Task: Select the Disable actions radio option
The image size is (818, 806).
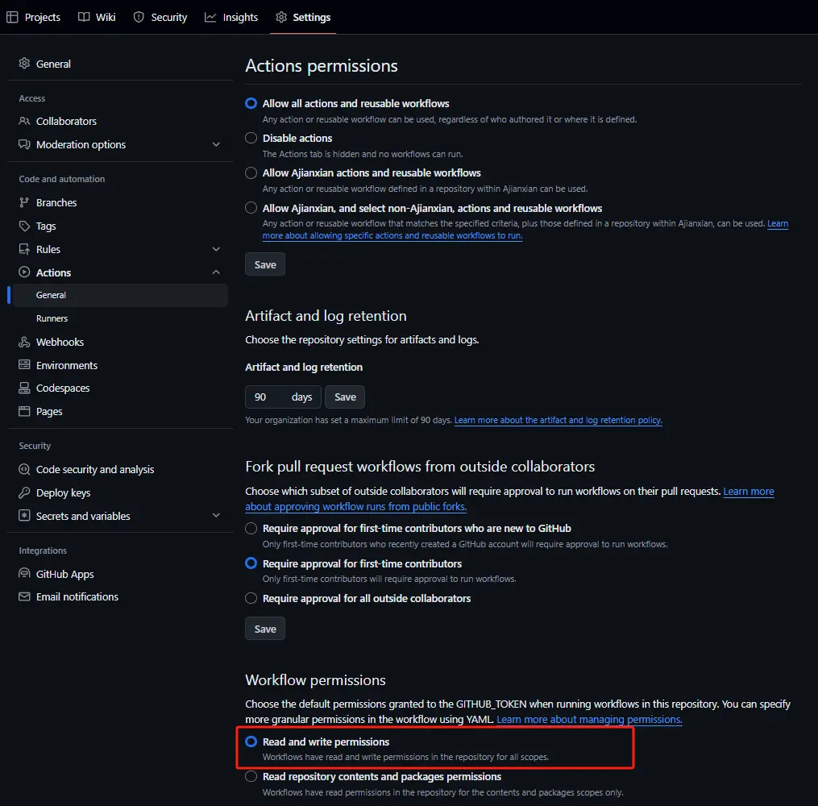Action: (x=251, y=139)
